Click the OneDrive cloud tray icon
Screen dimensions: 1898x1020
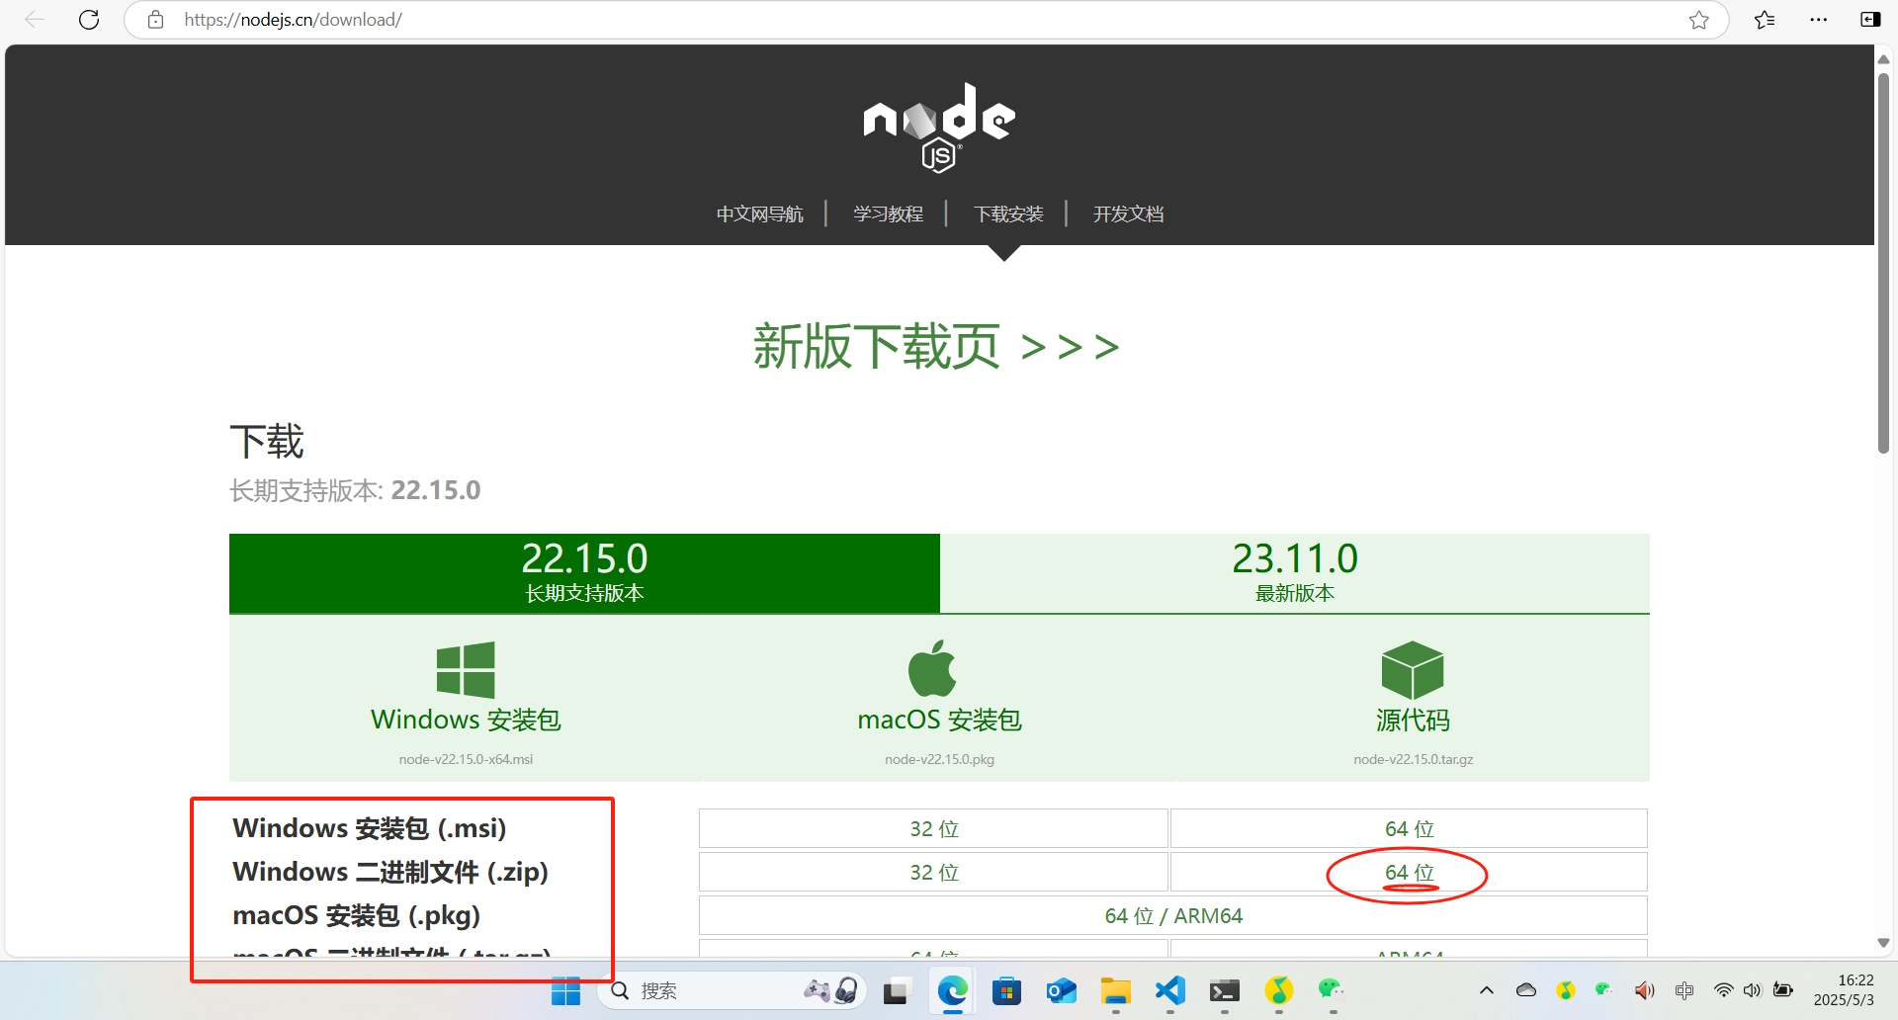(x=1526, y=990)
